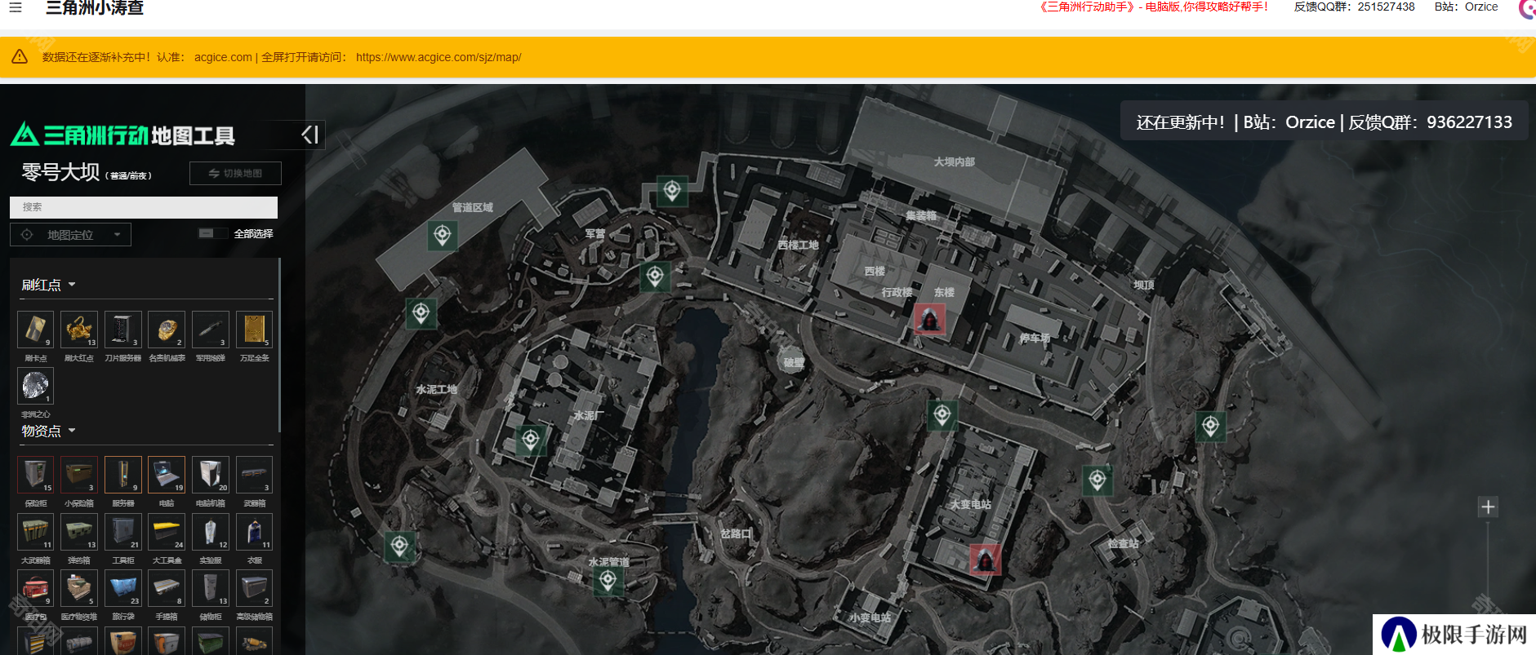Toggle 衣服 clothing markers

[x=254, y=532]
